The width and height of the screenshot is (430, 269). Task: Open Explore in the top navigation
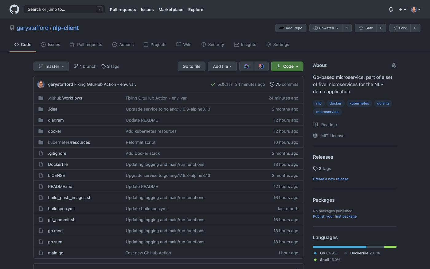pyautogui.click(x=196, y=10)
